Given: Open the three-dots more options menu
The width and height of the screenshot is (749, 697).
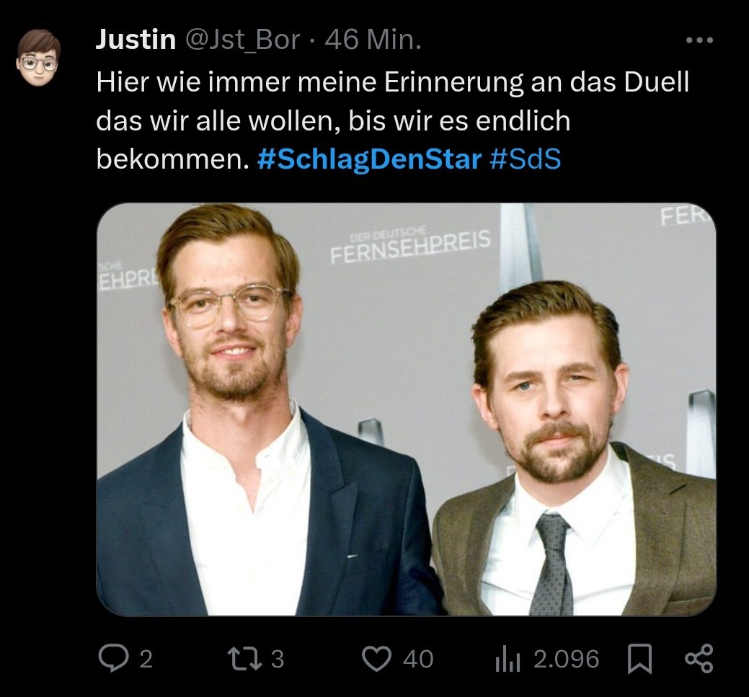Looking at the screenshot, I should (x=699, y=40).
